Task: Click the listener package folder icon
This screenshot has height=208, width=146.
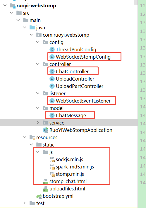Action: point(45,93)
